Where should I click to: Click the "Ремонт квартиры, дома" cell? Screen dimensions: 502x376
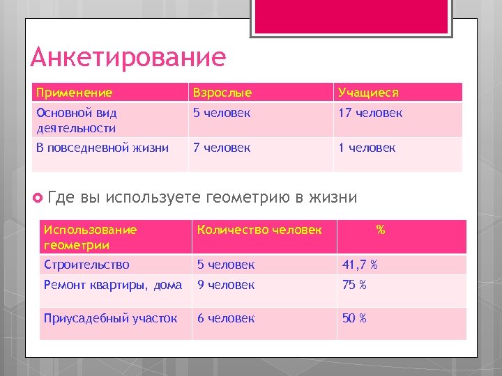(116, 291)
